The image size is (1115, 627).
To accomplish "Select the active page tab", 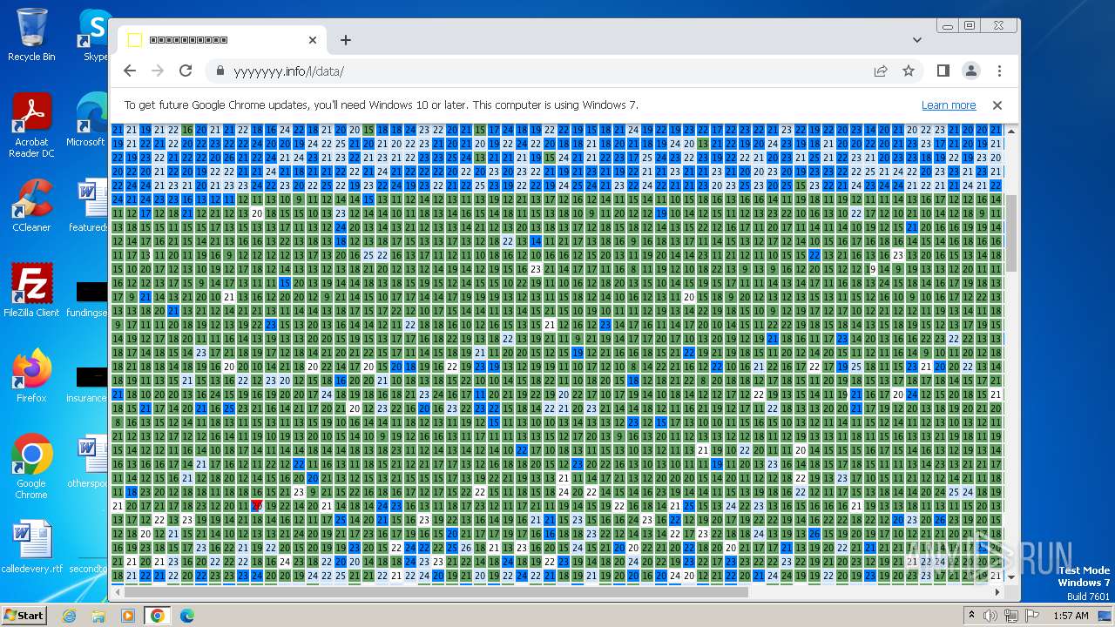I will [222, 40].
